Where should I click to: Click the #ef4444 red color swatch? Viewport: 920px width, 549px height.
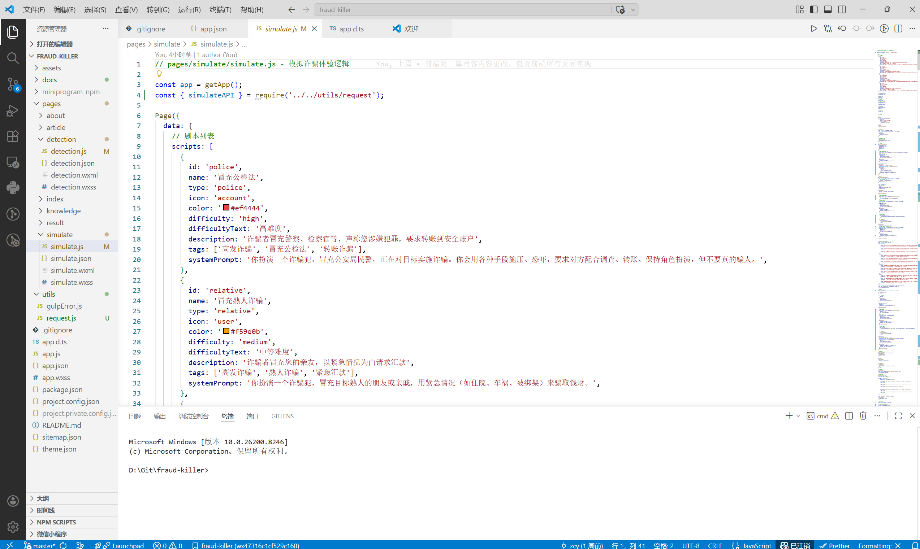click(x=226, y=208)
